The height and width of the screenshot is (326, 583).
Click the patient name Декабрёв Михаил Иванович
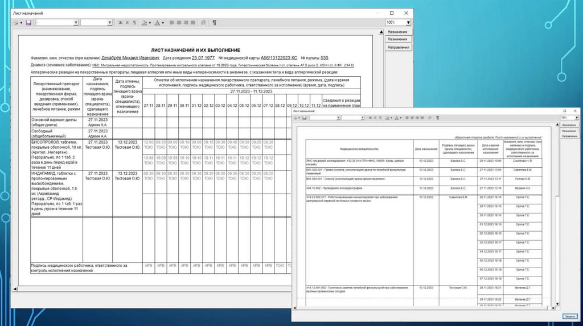pos(130,58)
